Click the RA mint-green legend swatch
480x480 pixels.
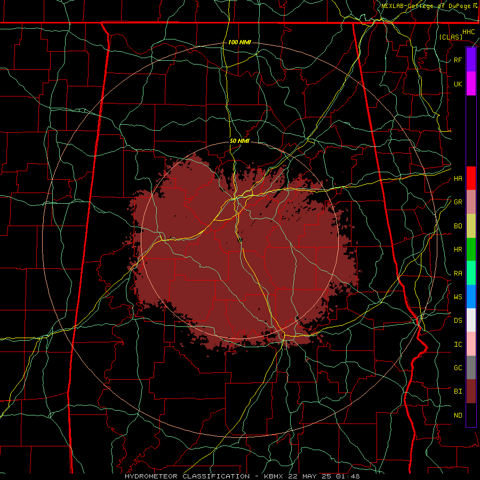(x=471, y=273)
